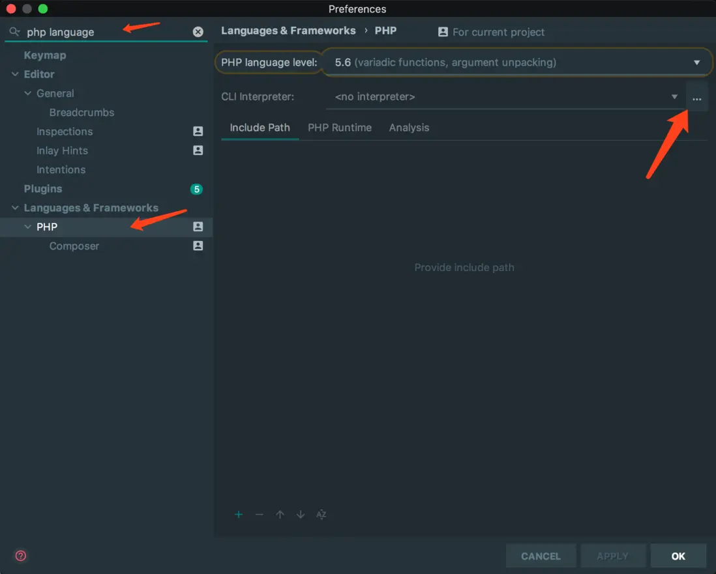Viewport: 716px width, 574px height.
Task: Collapse the Languages & Frameworks section
Action: [x=15, y=208]
